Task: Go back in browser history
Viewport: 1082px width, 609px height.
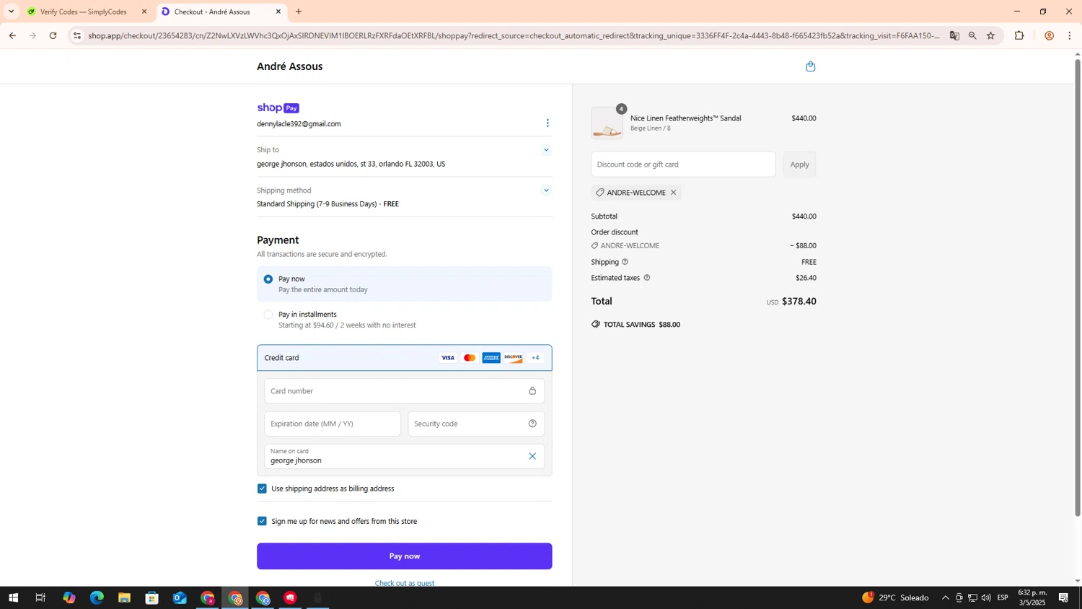Action: [x=12, y=35]
